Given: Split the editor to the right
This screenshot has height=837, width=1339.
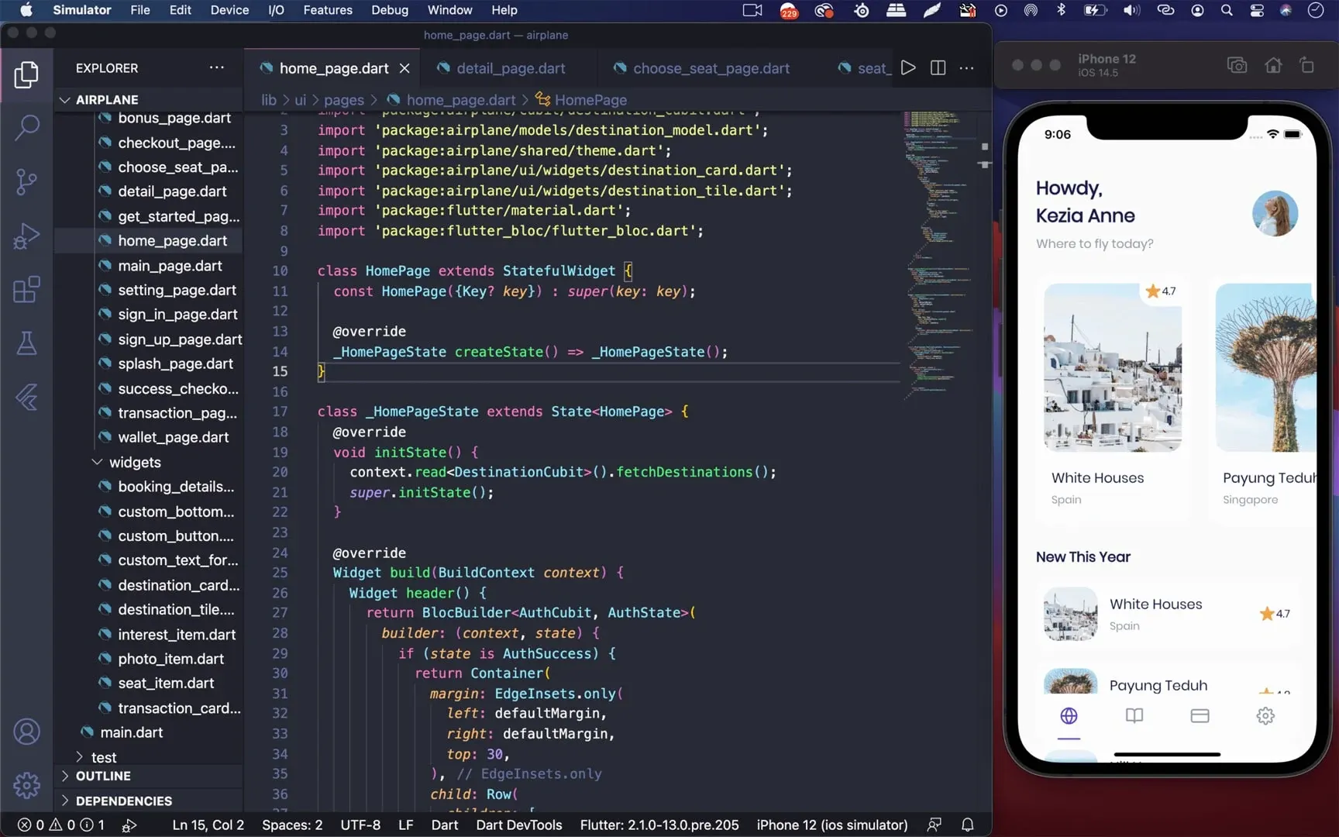Looking at the screenshot, I should [x=938, y=68].
